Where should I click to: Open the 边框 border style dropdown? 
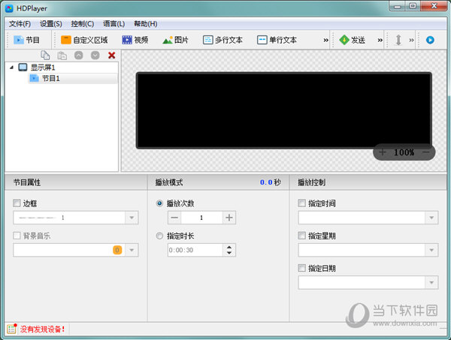click(132, 218)
